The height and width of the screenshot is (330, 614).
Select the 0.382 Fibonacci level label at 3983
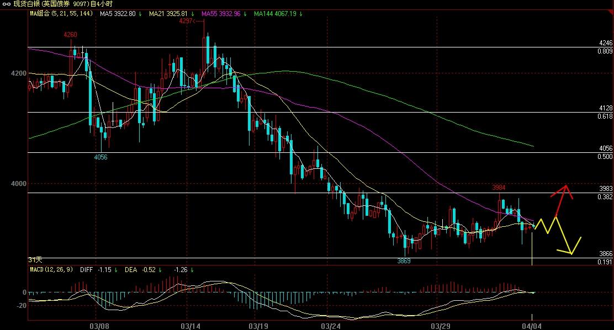[x=605, y=196]
